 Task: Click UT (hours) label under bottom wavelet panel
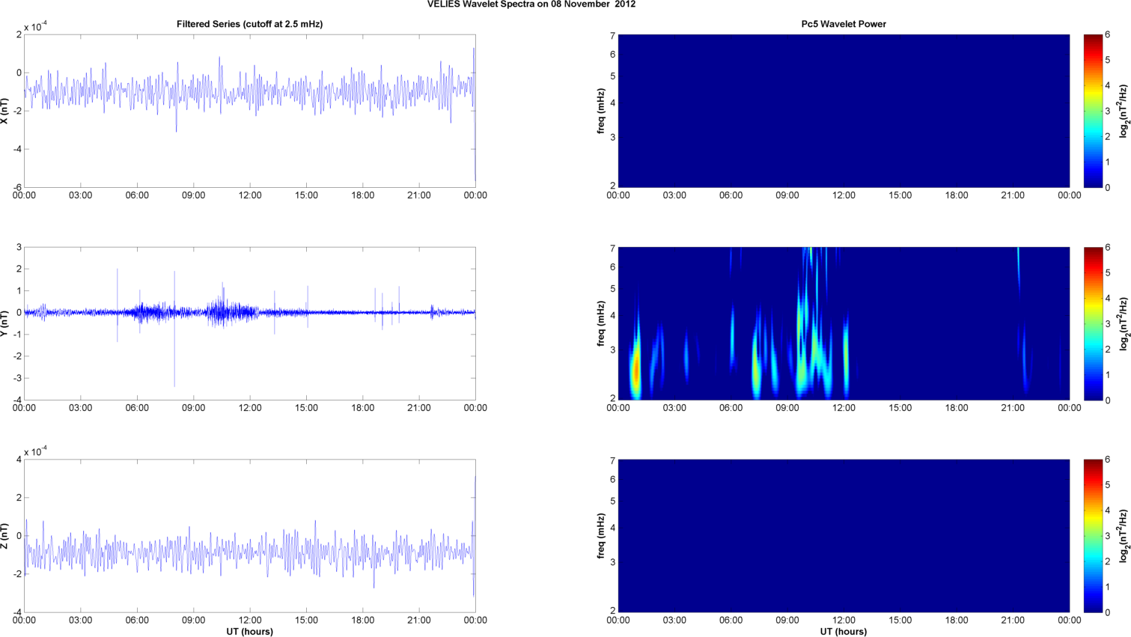coord(844,631)
